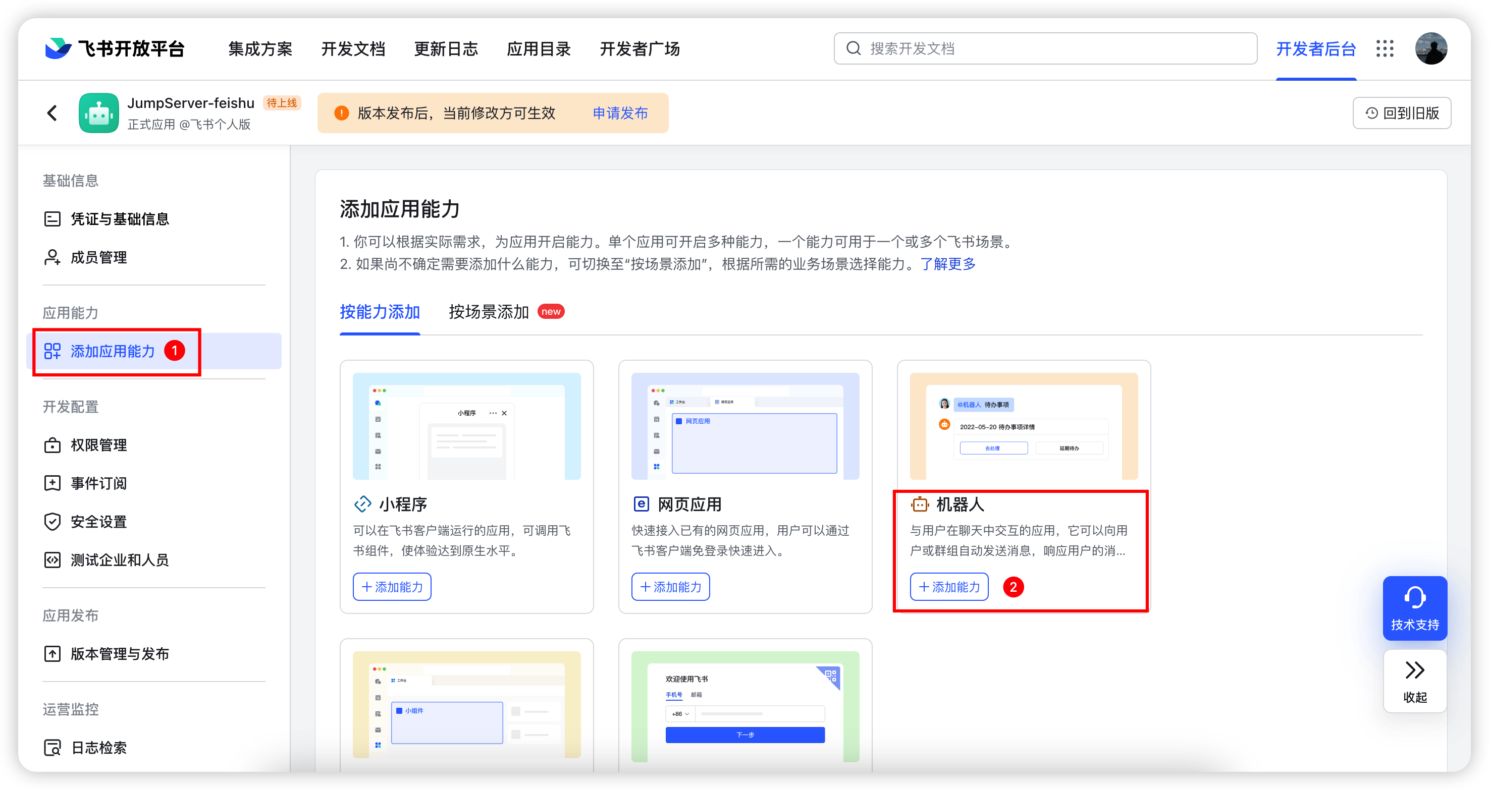Add the 网页应用 capability

point(670,587)
